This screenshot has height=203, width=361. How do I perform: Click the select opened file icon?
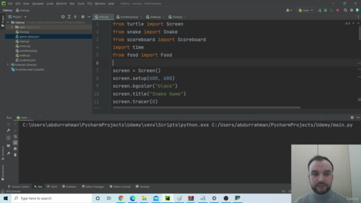tap(63, 17)
